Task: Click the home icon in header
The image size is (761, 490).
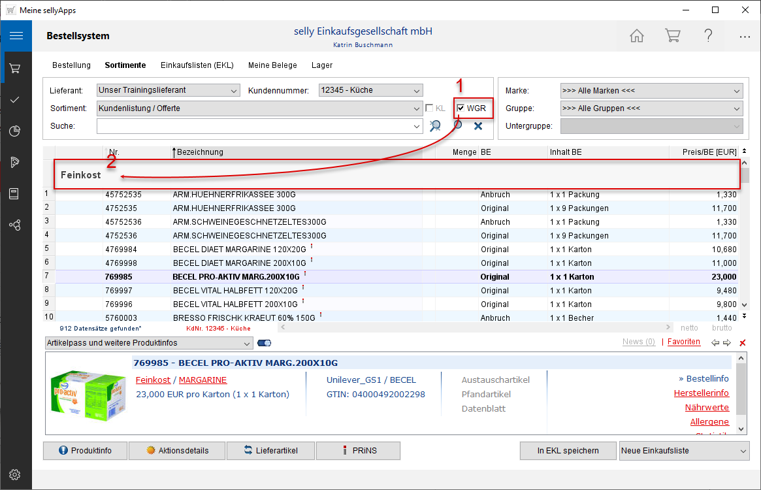Action: [636, 37]
